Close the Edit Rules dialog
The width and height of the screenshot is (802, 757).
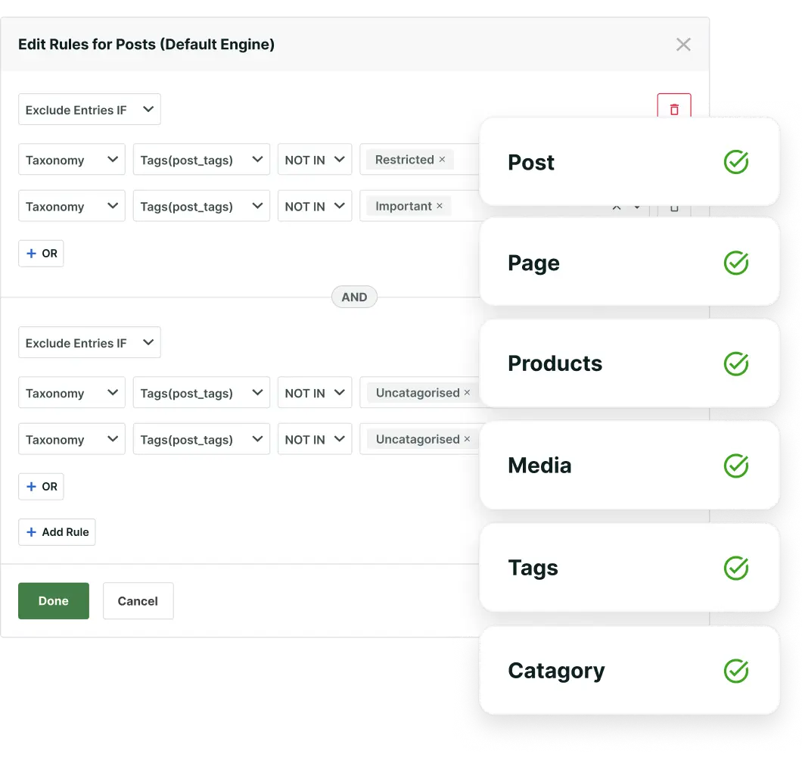click(683, 44)
